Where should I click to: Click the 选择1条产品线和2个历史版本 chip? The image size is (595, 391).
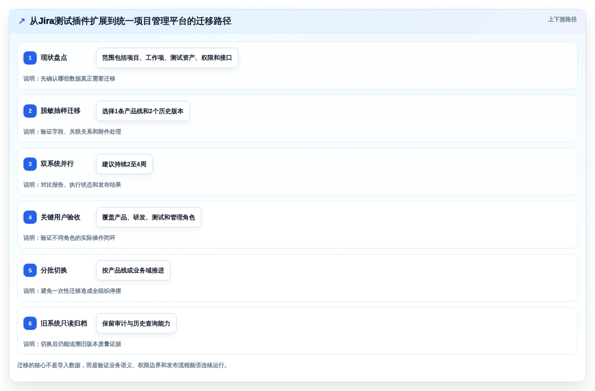point(143,111)
